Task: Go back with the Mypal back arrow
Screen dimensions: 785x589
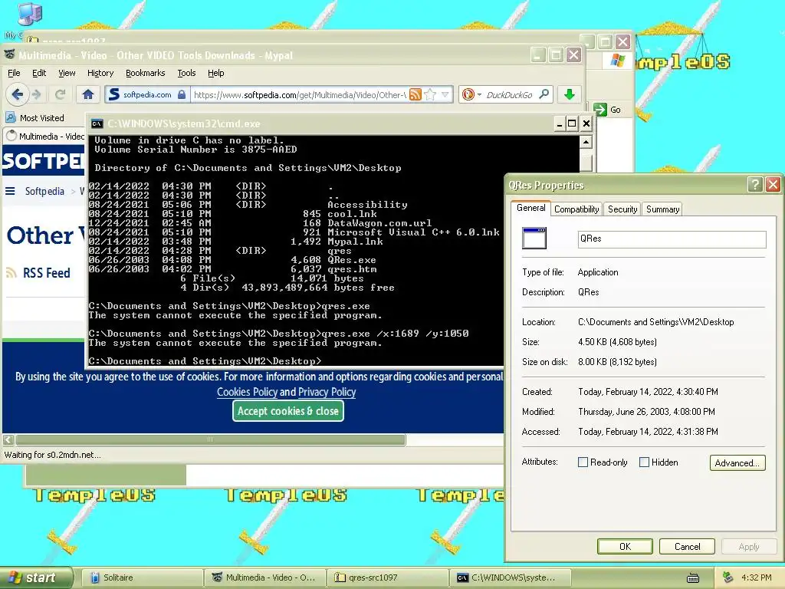Action: coord(18,94)
